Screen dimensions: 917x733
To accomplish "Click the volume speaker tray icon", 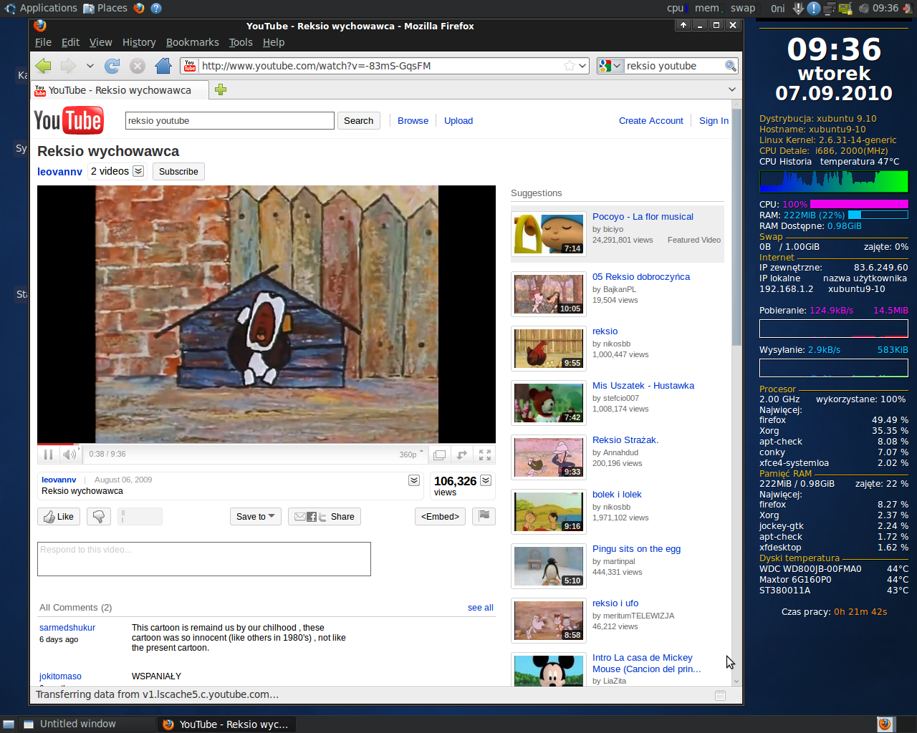I will [863, 8].
